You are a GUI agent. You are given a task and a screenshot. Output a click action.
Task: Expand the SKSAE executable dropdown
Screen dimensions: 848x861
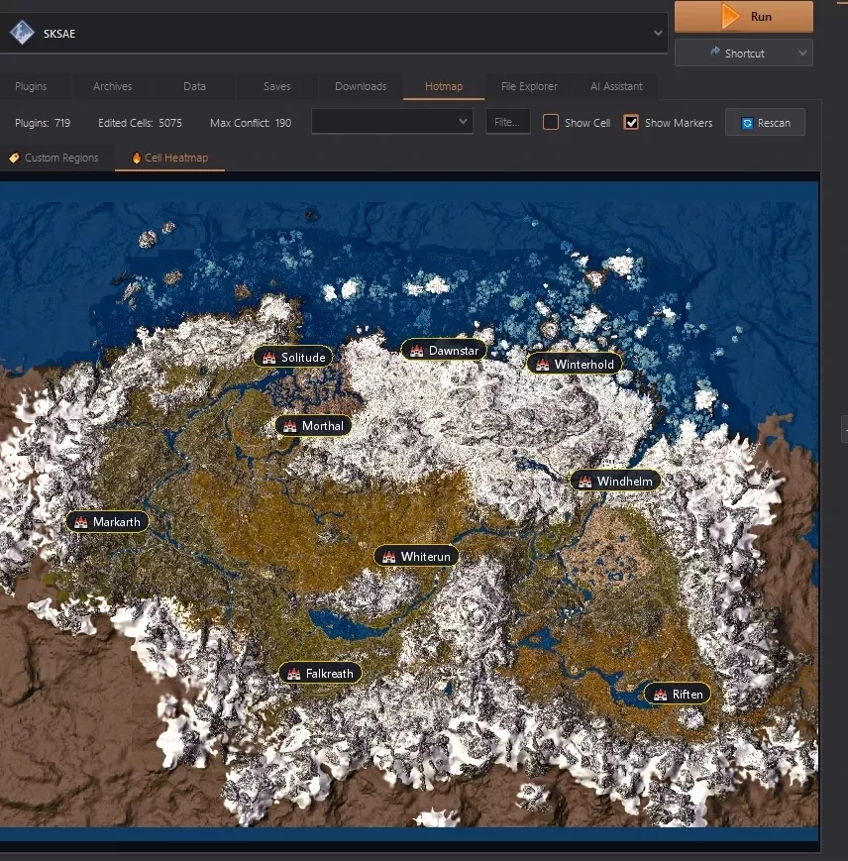click(x=658, y=33)
